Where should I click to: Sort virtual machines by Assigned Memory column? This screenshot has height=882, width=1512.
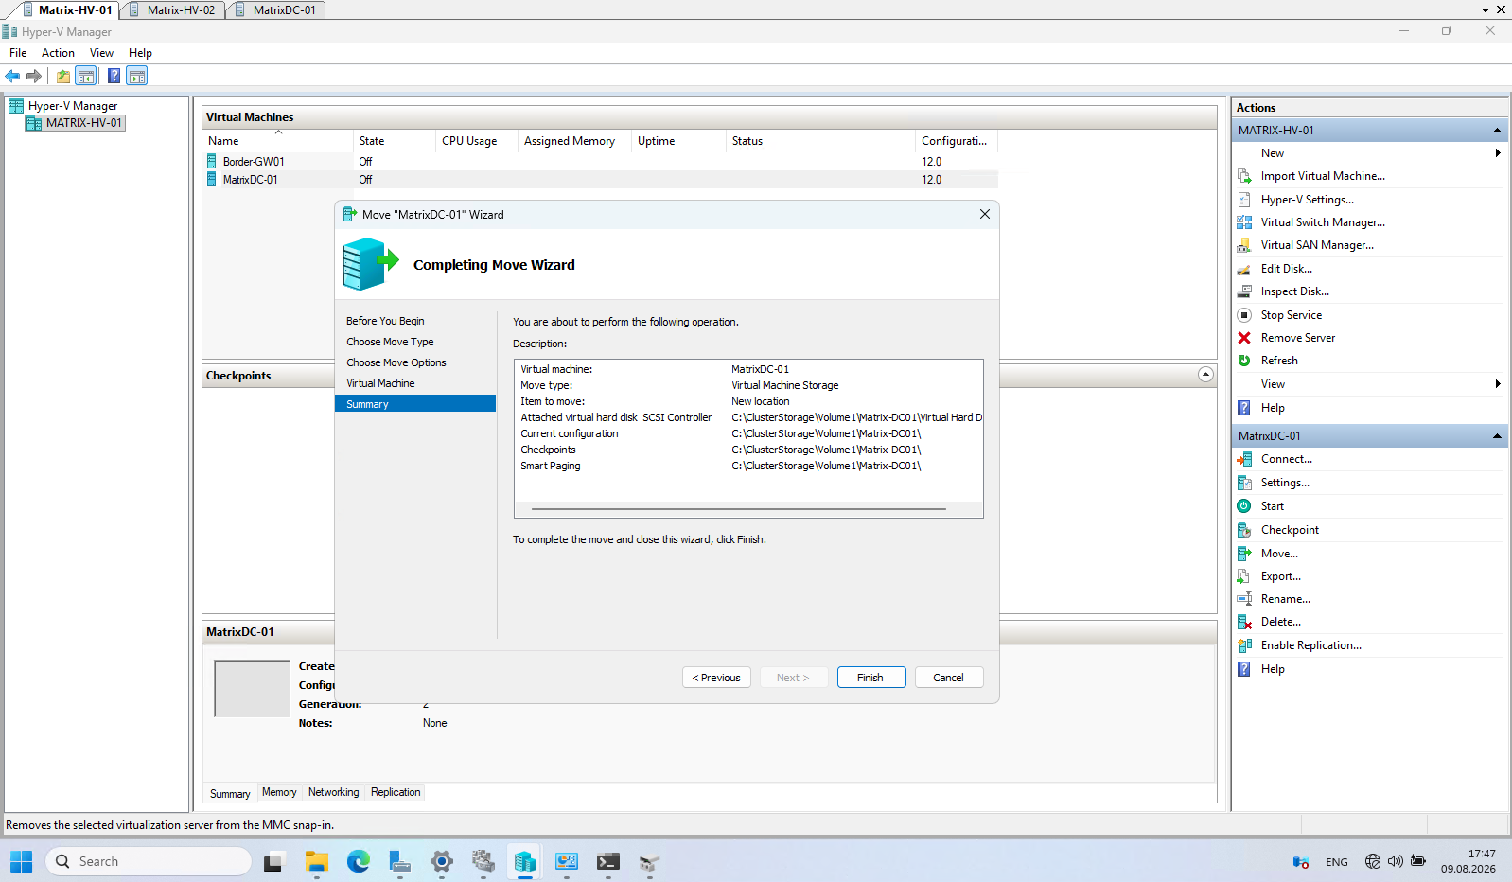[x=573, y=141]
